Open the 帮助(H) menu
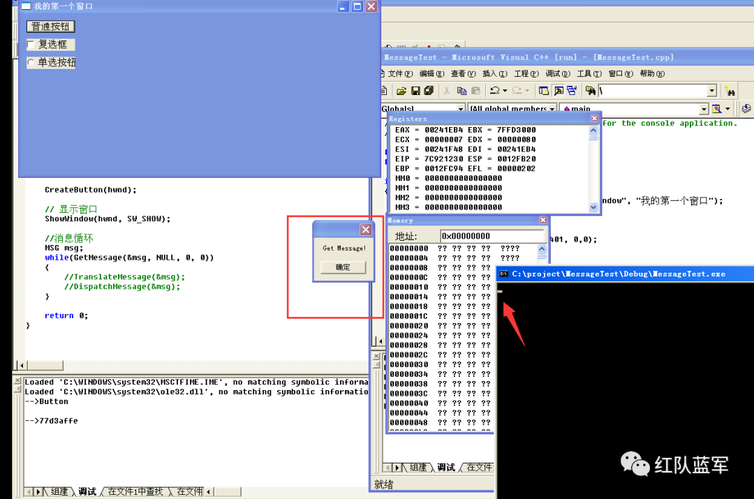754x499 pixels. [x=653, y=73]
